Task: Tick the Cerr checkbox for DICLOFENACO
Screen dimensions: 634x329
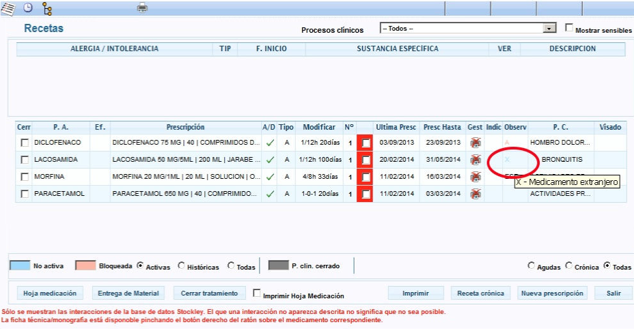Action: (x=25, y=143)
